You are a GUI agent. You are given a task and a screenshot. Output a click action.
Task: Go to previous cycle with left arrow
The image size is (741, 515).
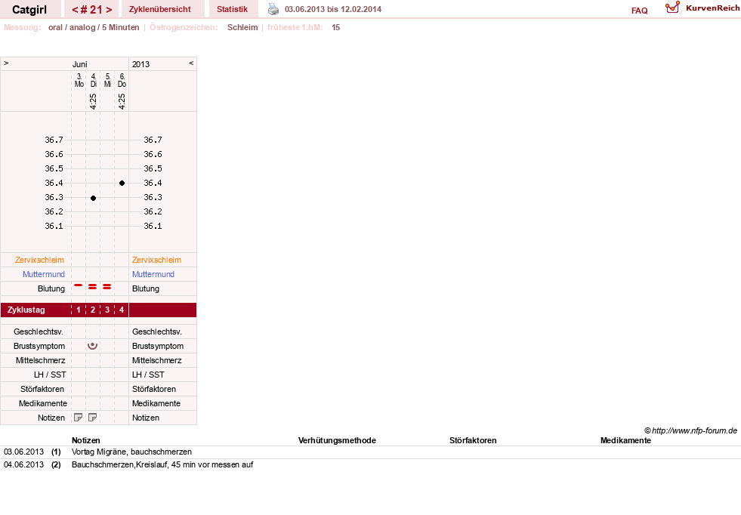point(75,10)
